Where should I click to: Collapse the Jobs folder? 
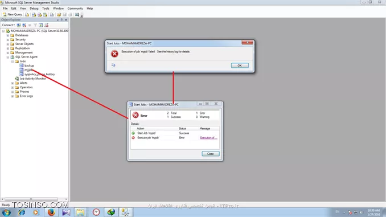coord(13,62)
